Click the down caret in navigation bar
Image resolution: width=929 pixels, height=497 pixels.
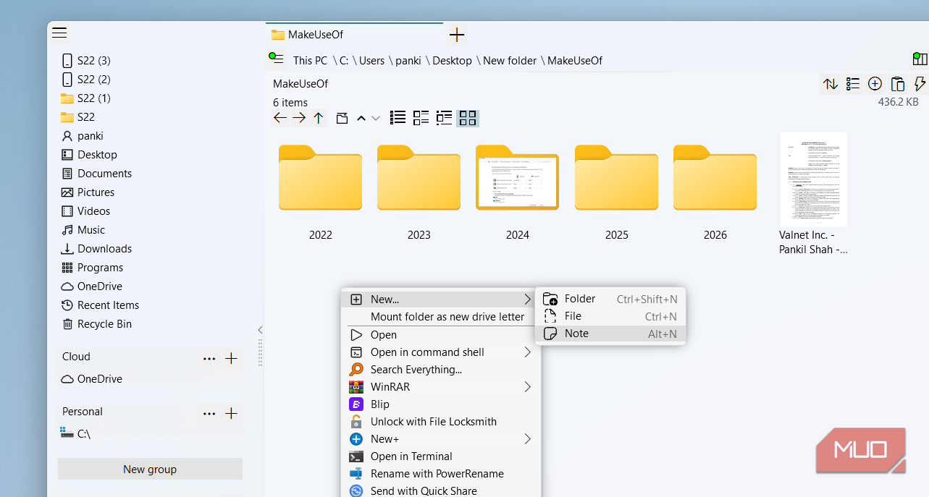(375, 118)
